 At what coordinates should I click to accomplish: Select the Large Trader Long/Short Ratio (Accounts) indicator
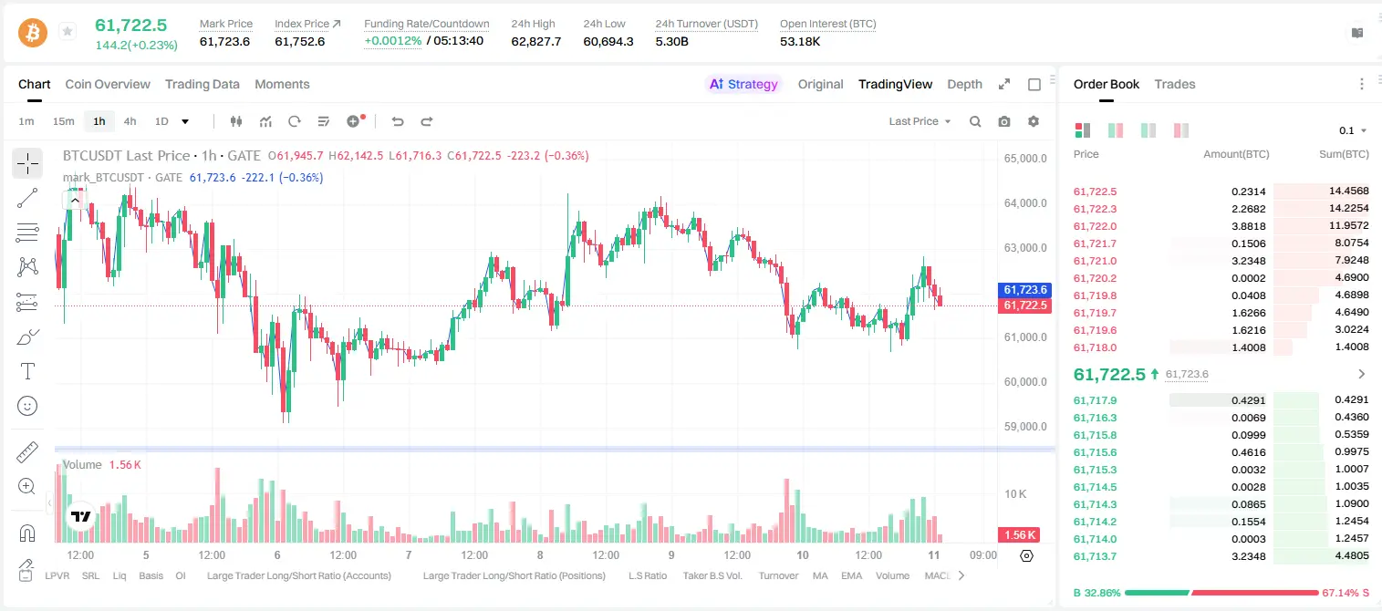pyautogui.click(x=299, y=575)
